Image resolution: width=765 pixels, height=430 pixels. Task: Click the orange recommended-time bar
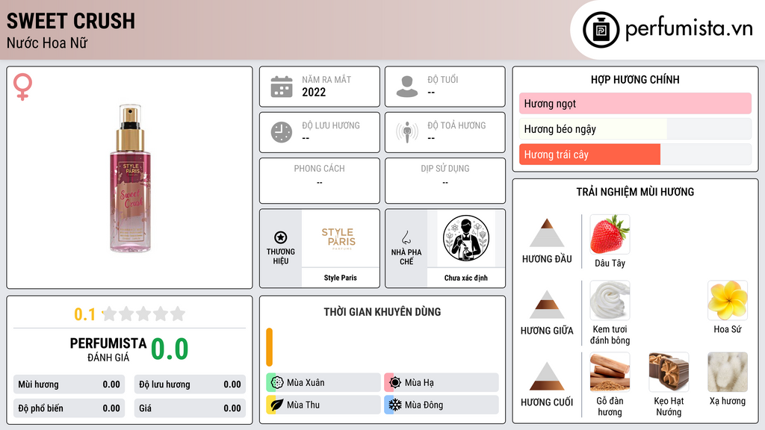click(x=269, y=347)
